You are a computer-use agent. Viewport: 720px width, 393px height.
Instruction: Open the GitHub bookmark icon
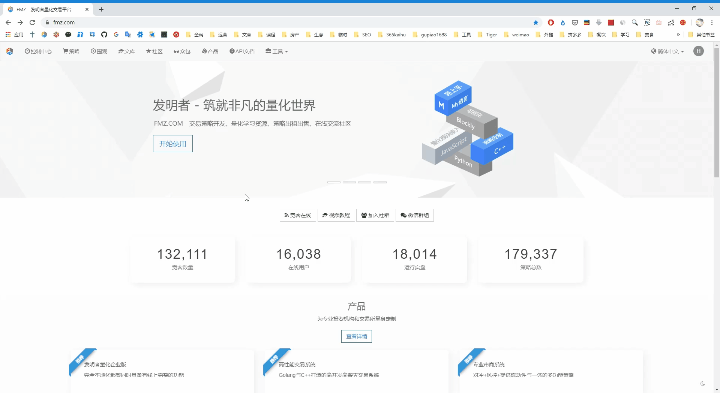[x=104, y=34]
